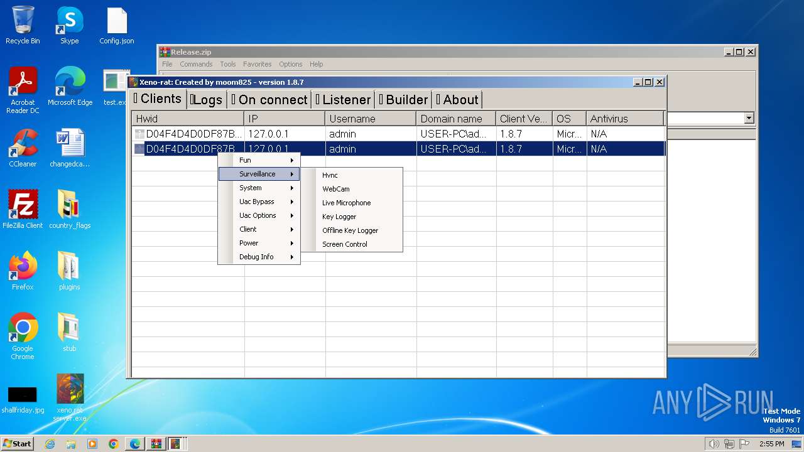Select Screen Control option

[352, 244]
